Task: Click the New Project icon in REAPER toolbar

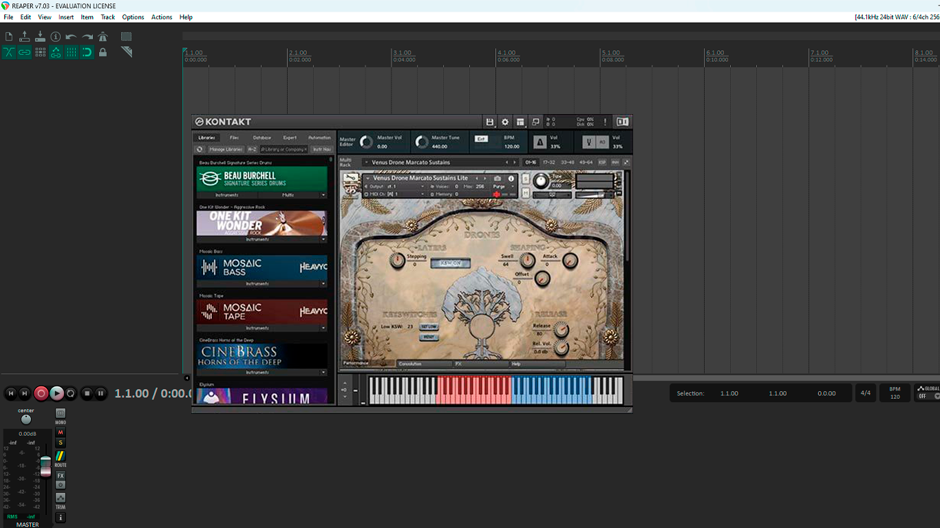Action: pos(9,36)
